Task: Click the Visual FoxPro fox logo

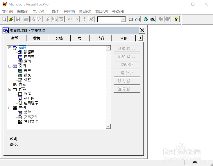Action: click(5, 4)
